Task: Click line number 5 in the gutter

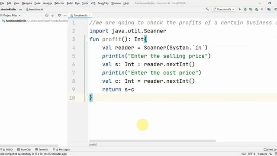Action: tap(74, 56)
